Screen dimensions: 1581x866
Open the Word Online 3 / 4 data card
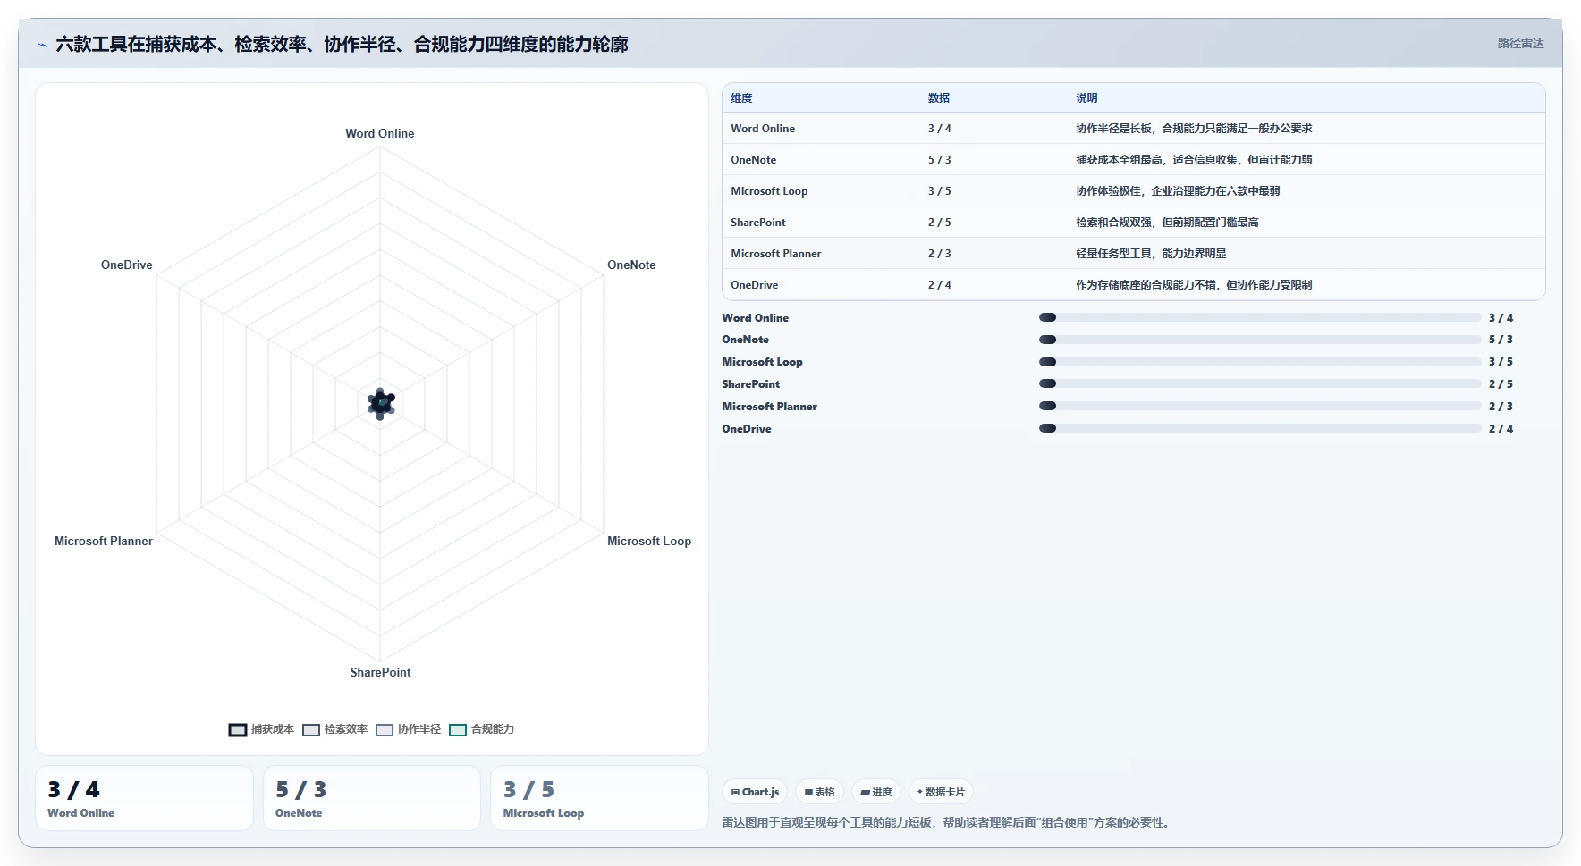(144, 798)
